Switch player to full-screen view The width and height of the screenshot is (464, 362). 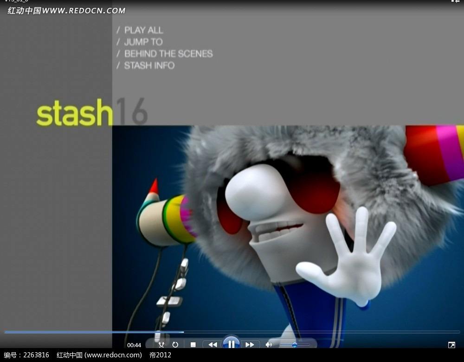[451, 345]
